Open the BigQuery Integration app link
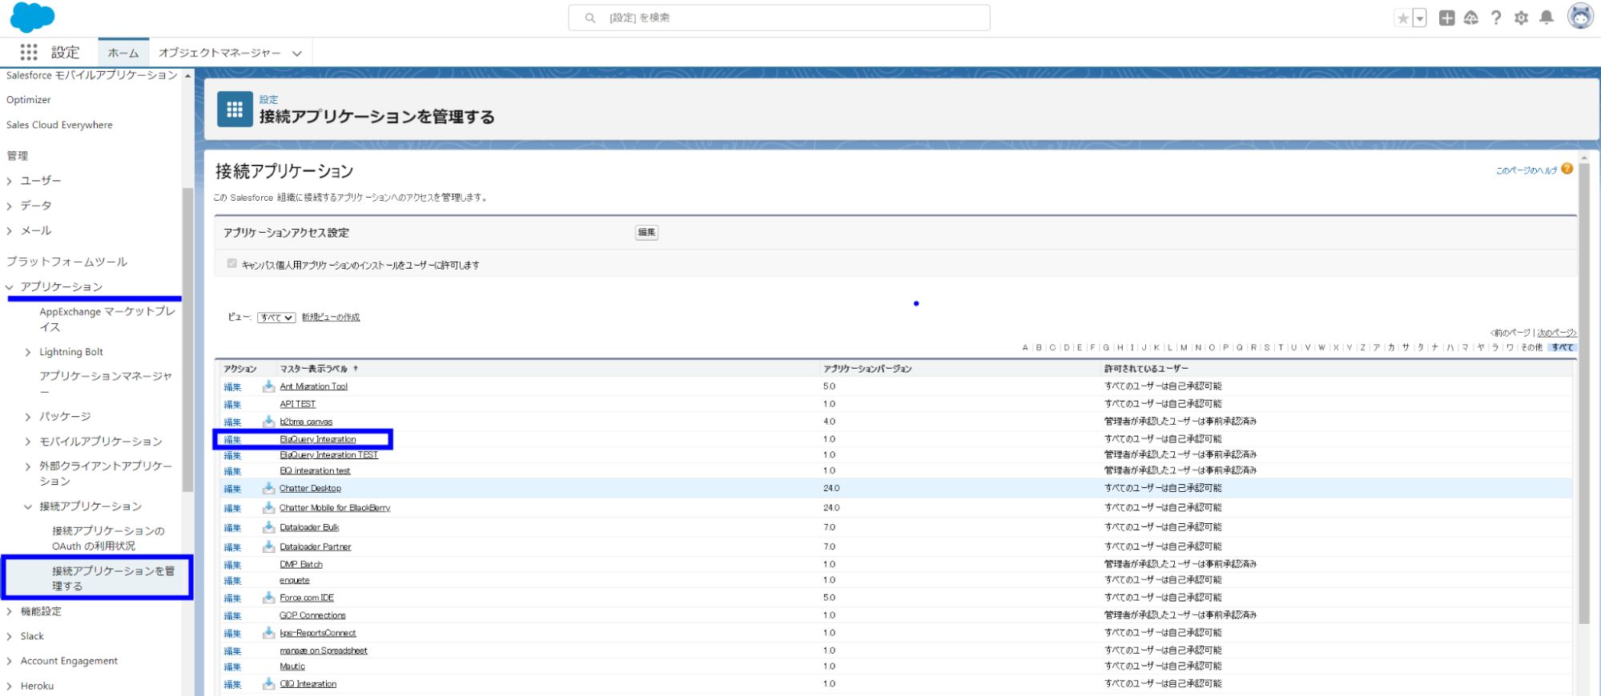Screen dimensions: 1601x696 [318, 439]
